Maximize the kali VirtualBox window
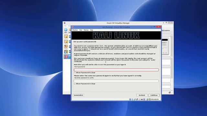 pos(155,27)
